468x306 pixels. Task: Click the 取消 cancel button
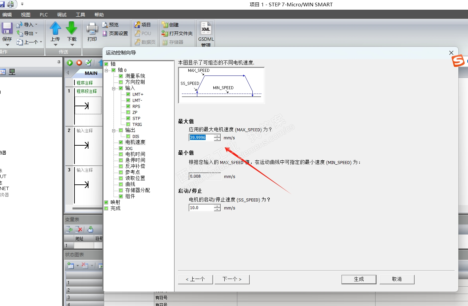[397, 279]
